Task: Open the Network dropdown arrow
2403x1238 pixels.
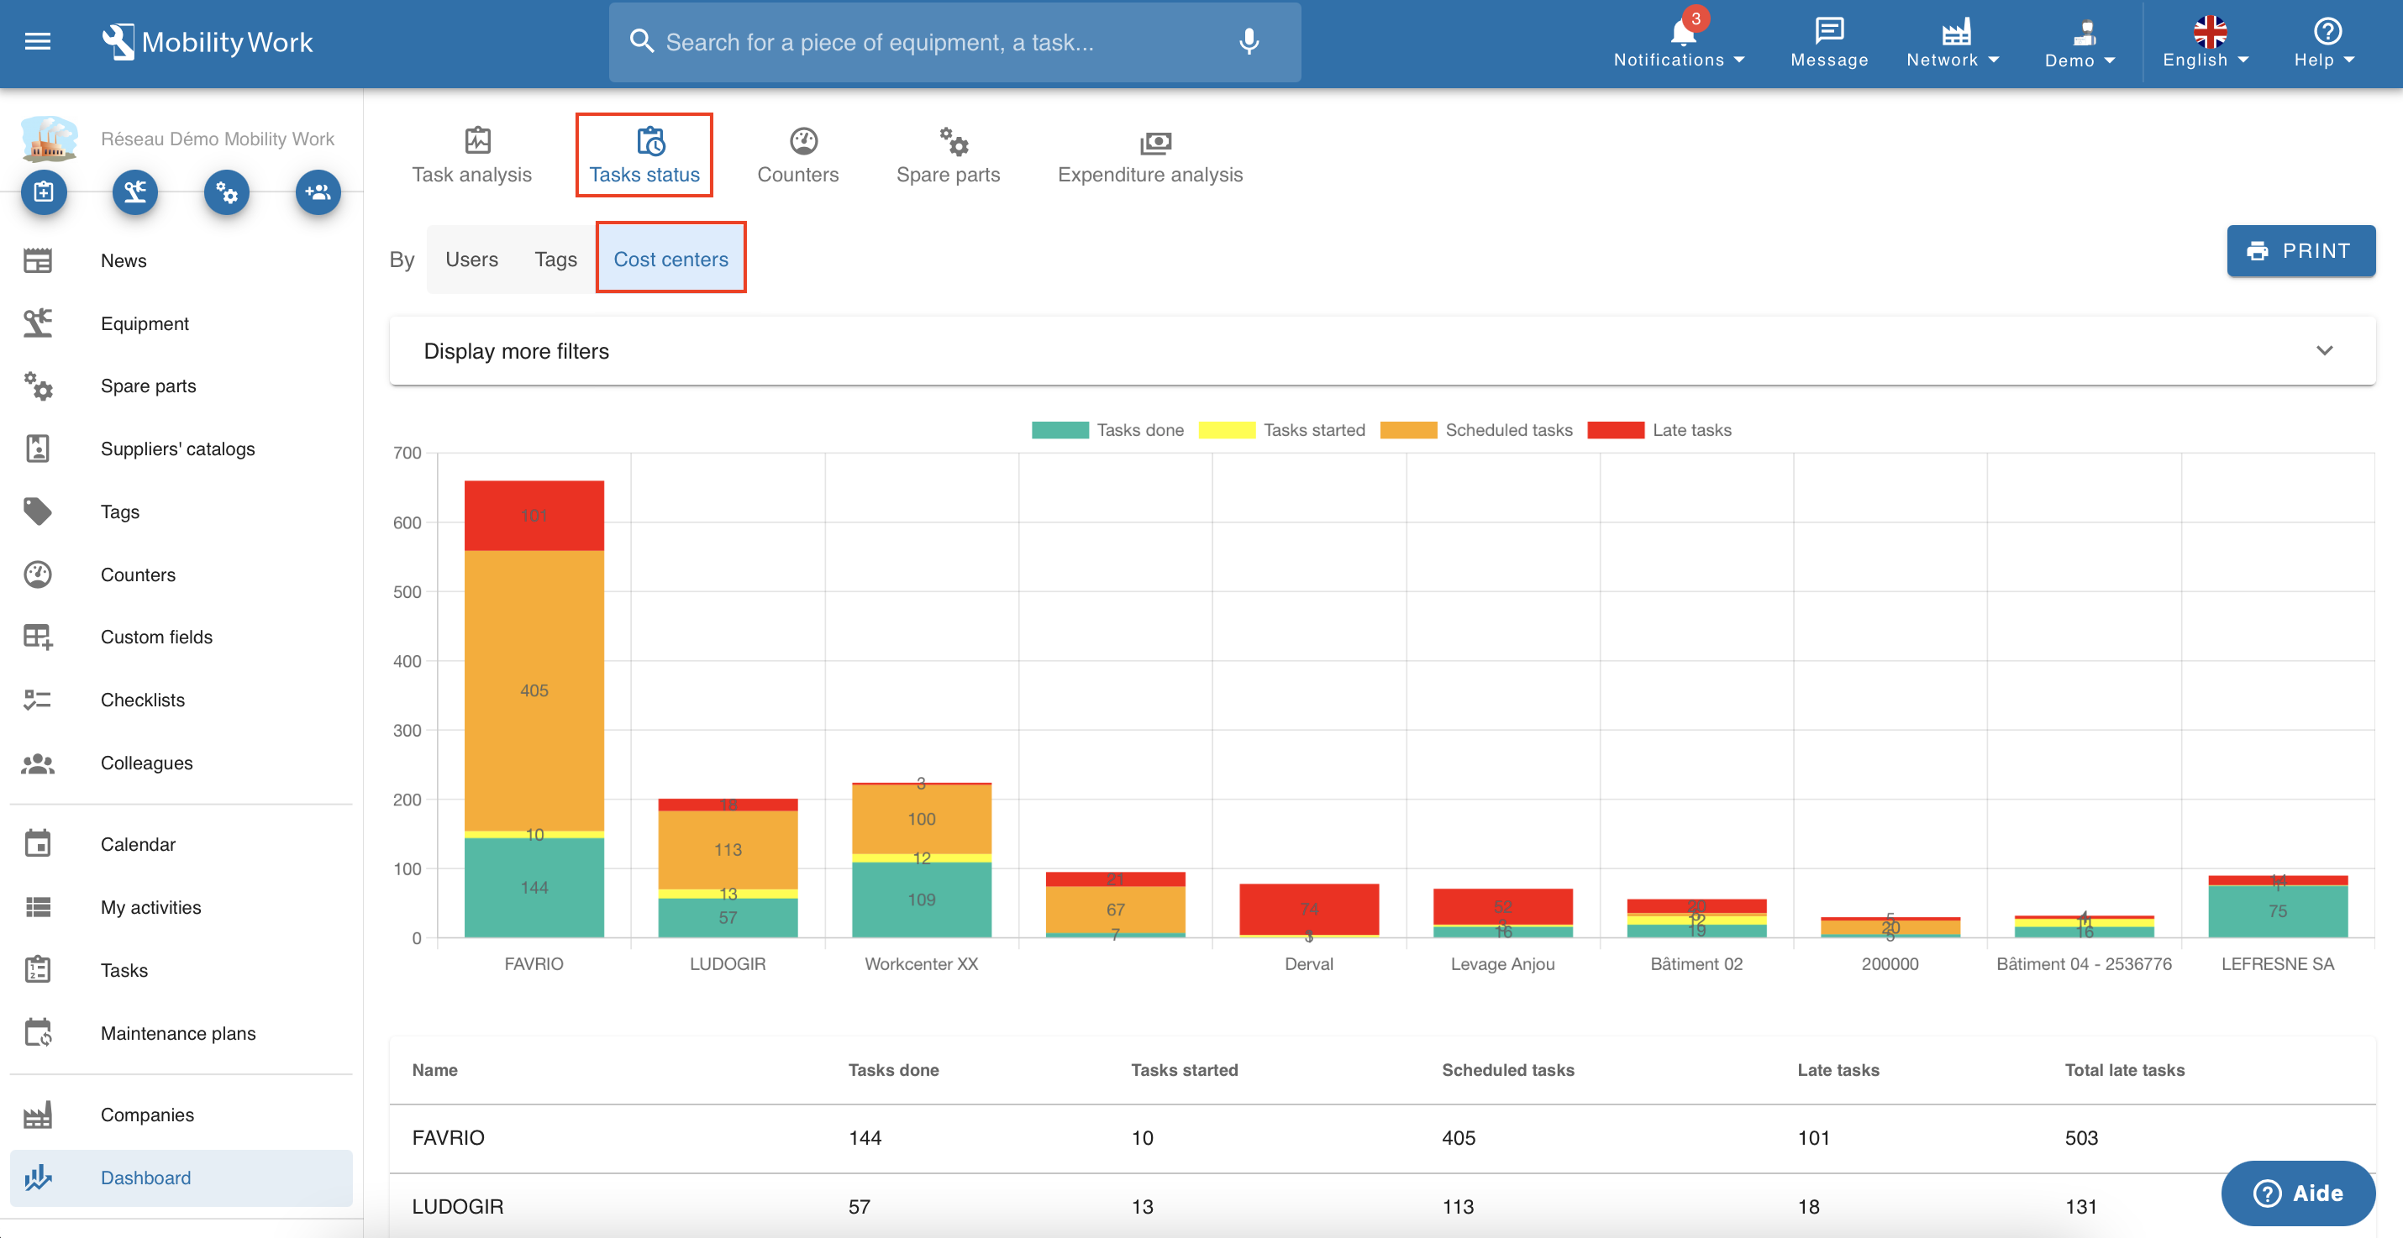Action: (1994, 60)
